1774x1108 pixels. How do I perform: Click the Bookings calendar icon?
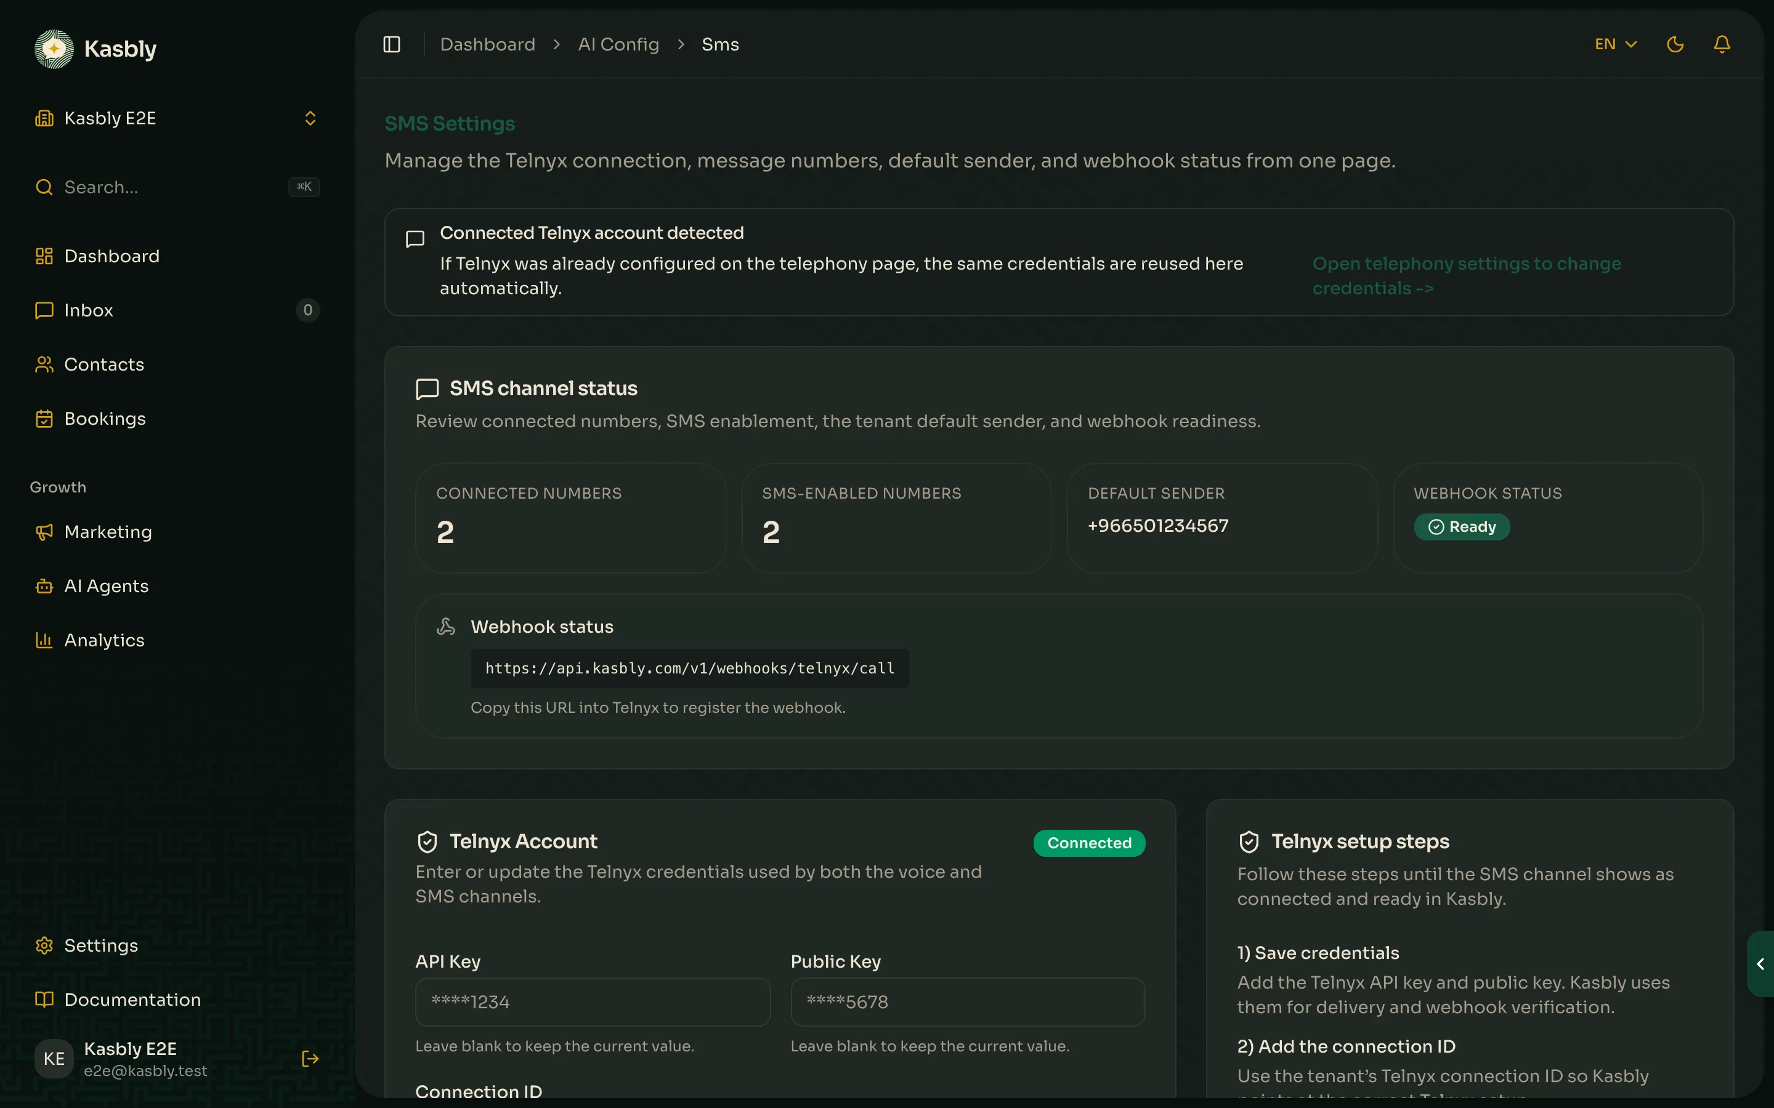[x=44, y=419]
